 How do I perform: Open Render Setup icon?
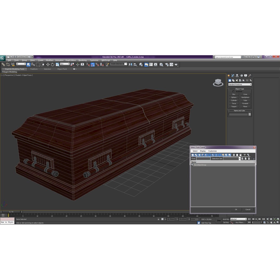click(167, 65)
